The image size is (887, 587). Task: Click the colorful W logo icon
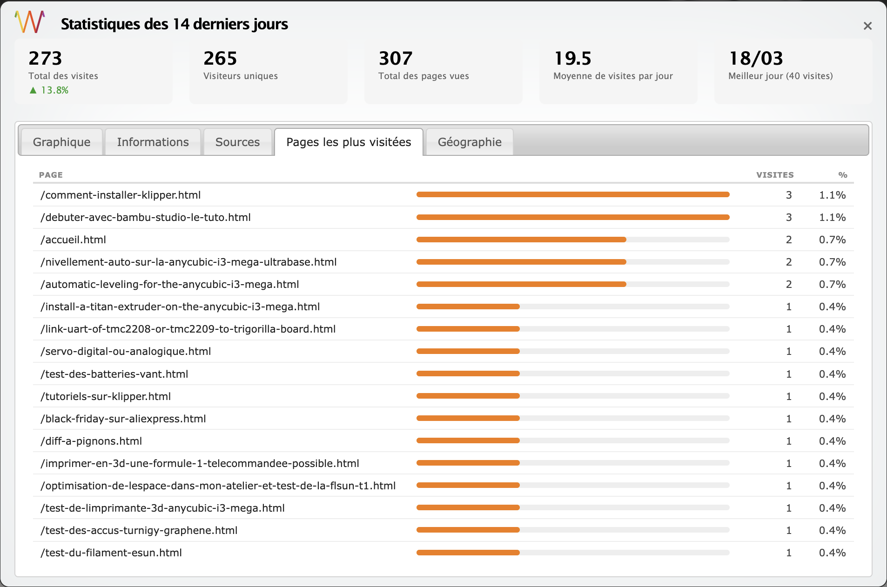point(30,22)
